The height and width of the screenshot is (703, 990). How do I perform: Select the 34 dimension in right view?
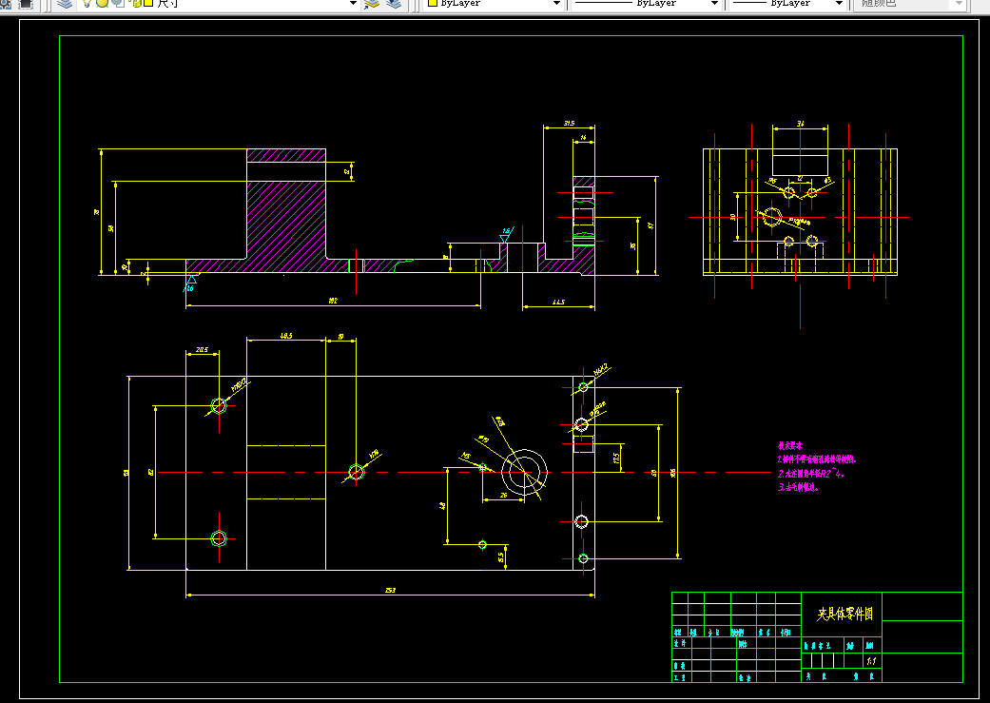click(800, 124)
